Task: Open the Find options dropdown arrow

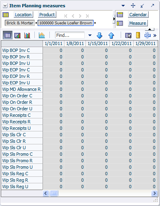Action: tap(90, 35)
